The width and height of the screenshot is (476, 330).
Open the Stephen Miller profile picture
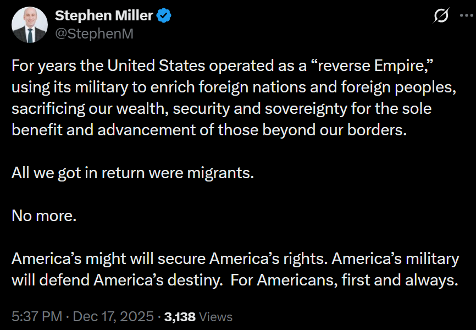click(x=30, y=25)
